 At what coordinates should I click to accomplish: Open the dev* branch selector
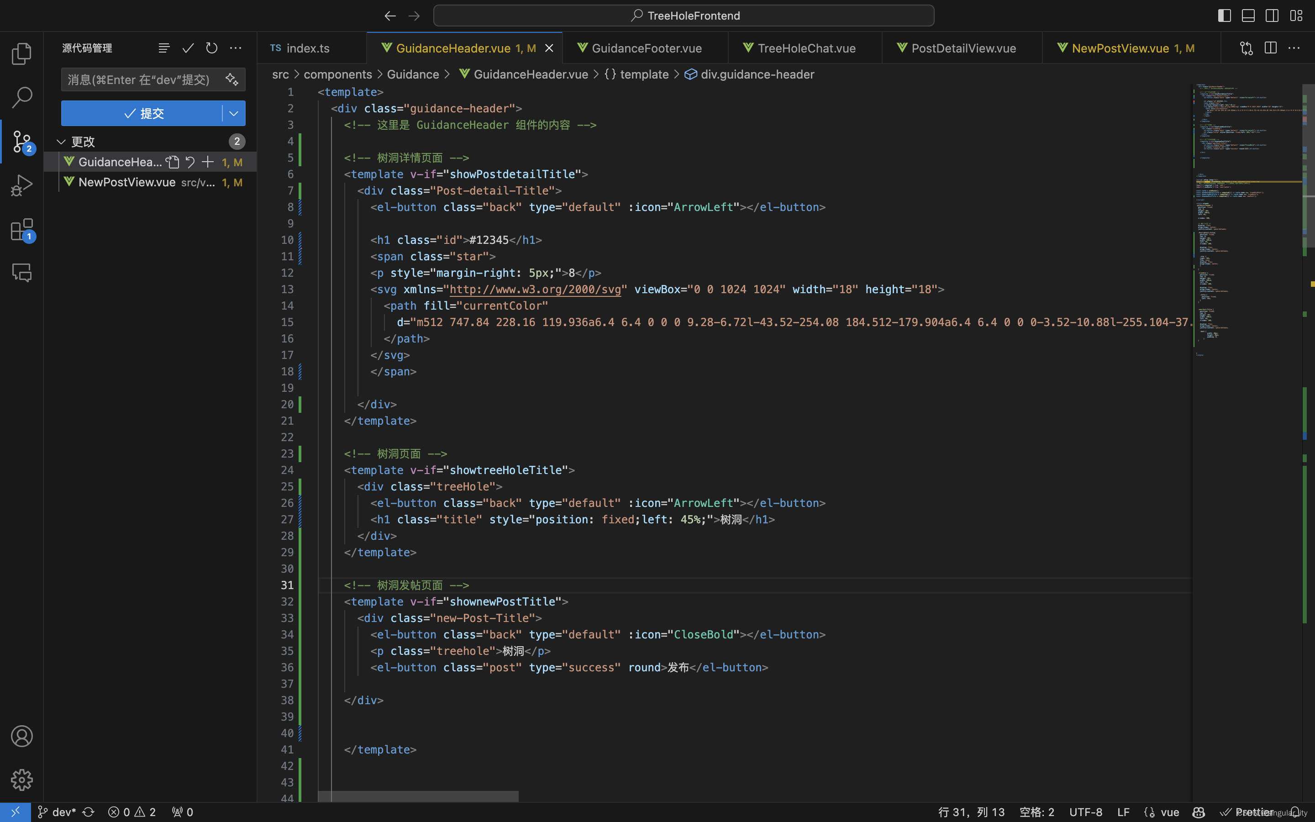point(57,811)
